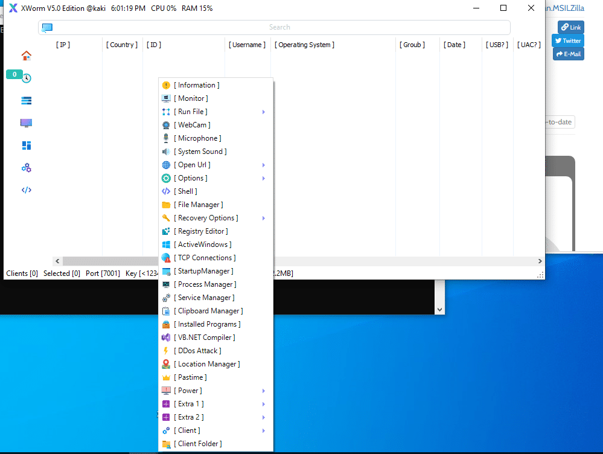This screenshot has width=603, height=454.
Task: Click the Port [7001] status bar entry
Action: tap(103, 273)
